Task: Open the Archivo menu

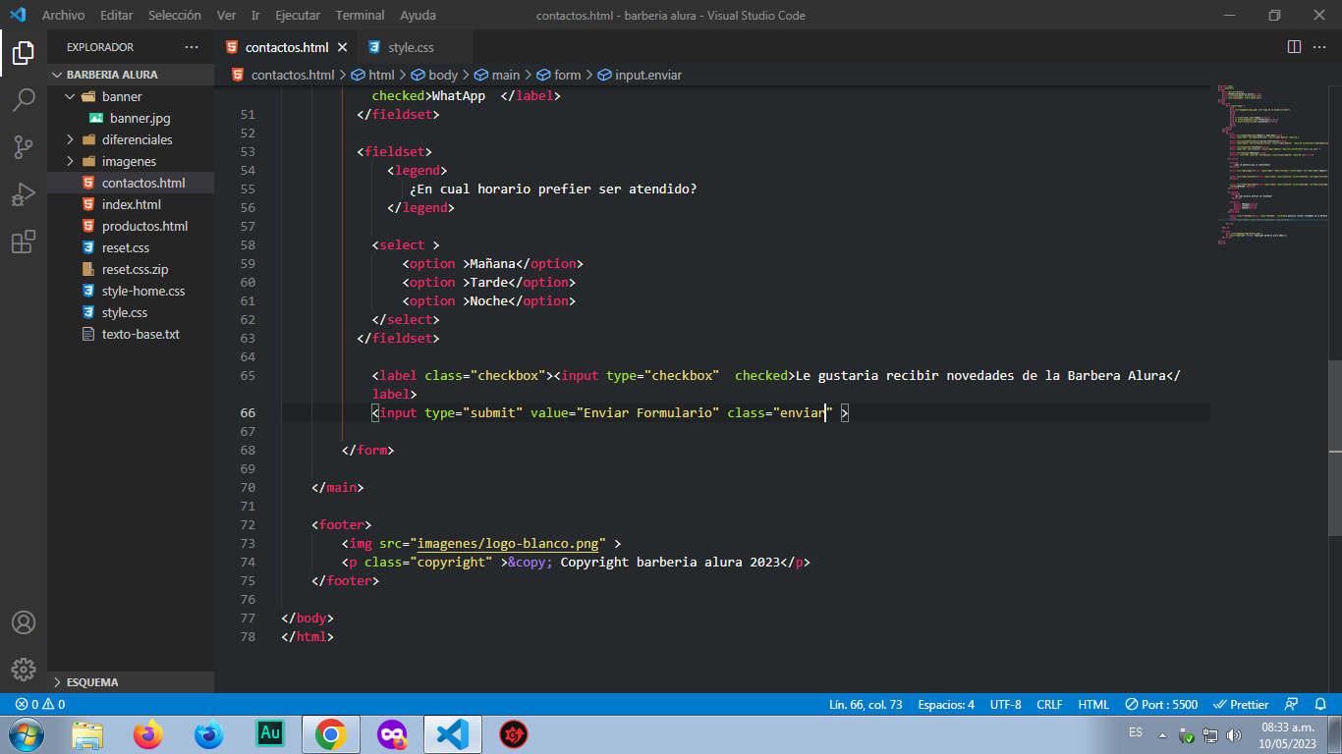Action: pos(63,15)
